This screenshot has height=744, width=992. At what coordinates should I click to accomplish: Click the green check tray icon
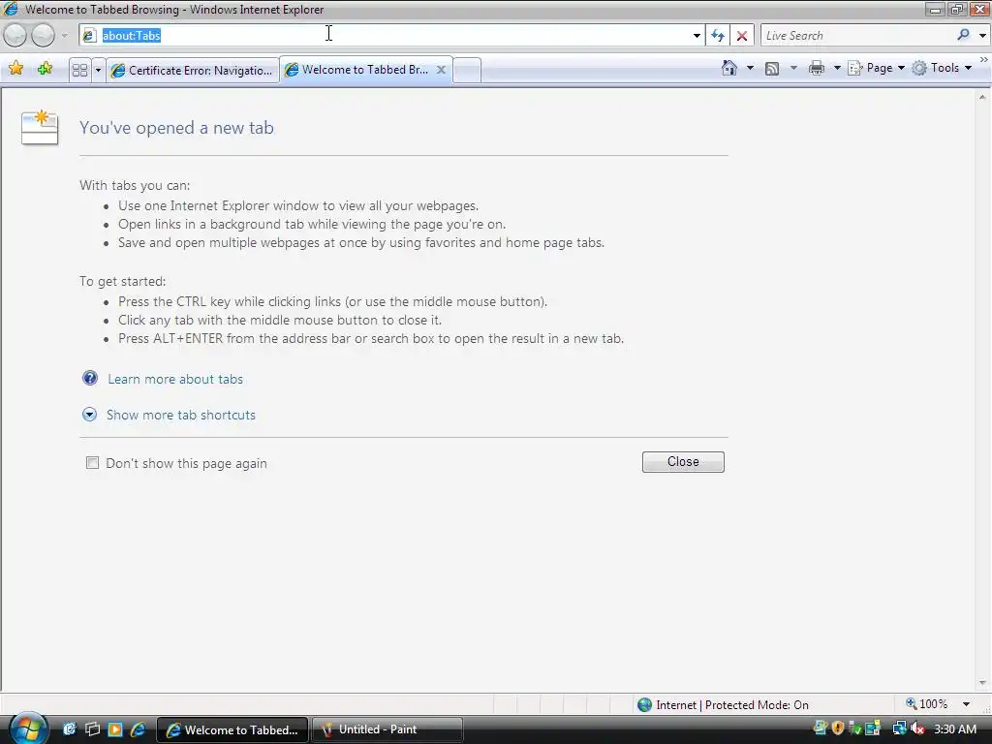854,728
